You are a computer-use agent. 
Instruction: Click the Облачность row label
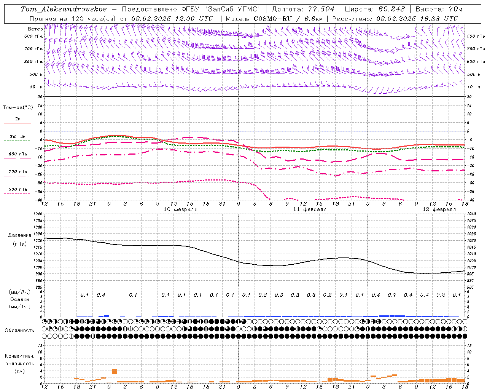coord(19,331)
